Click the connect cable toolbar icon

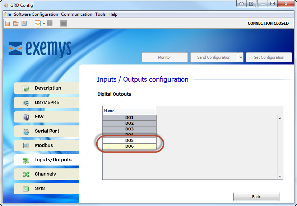(37, 23)
